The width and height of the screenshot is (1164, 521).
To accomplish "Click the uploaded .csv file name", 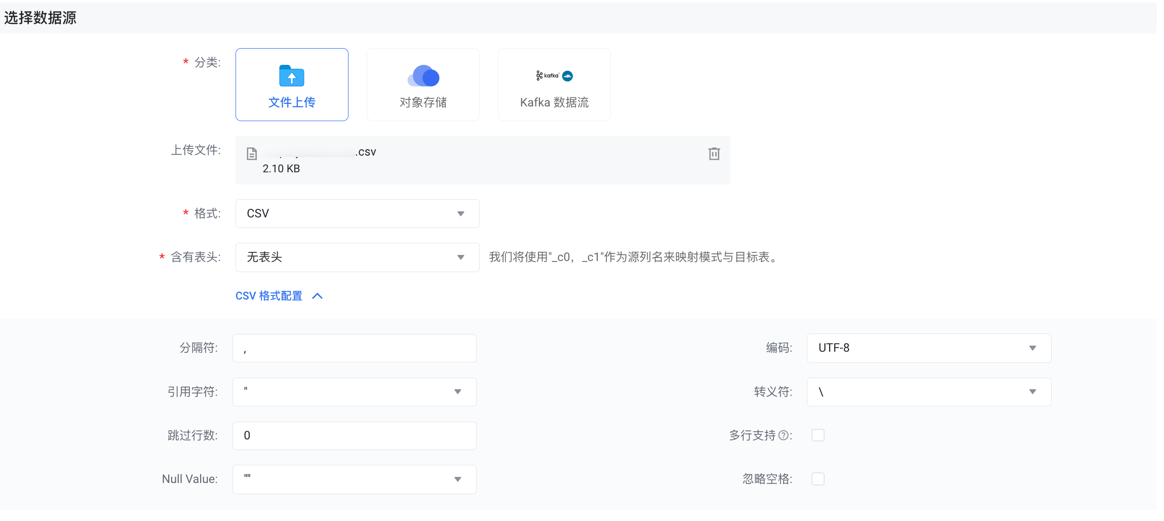I will coord(319,152).
